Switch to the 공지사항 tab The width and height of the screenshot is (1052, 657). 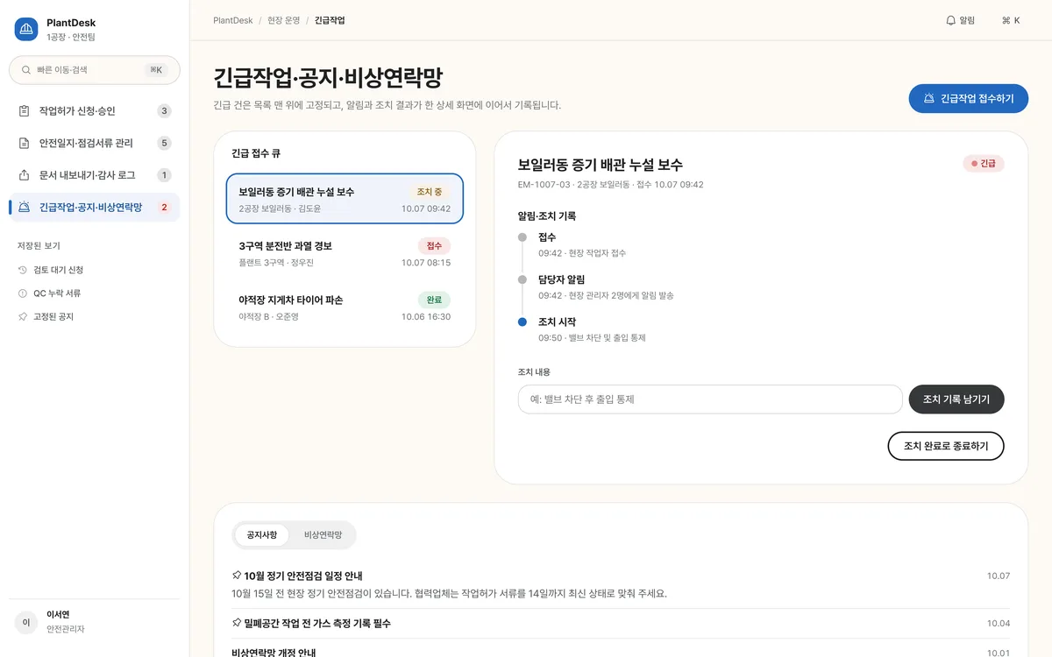click(x=262, y=534)
